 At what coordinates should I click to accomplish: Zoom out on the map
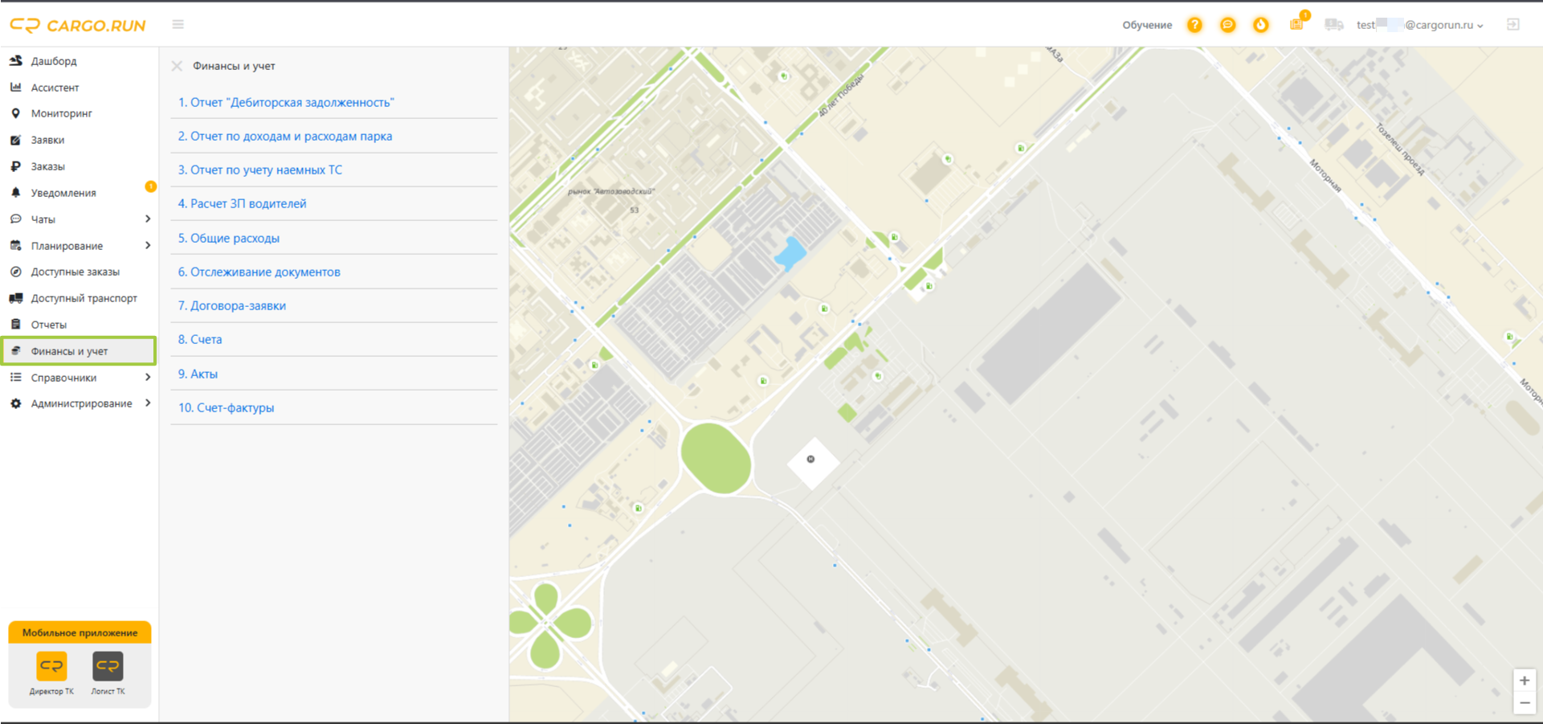coord(1524,703)
